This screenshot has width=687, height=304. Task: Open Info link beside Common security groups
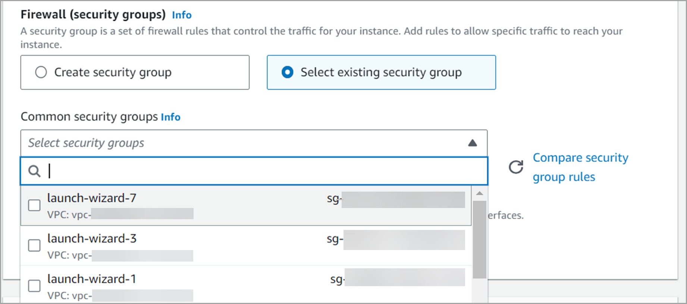tap(170, 117)
